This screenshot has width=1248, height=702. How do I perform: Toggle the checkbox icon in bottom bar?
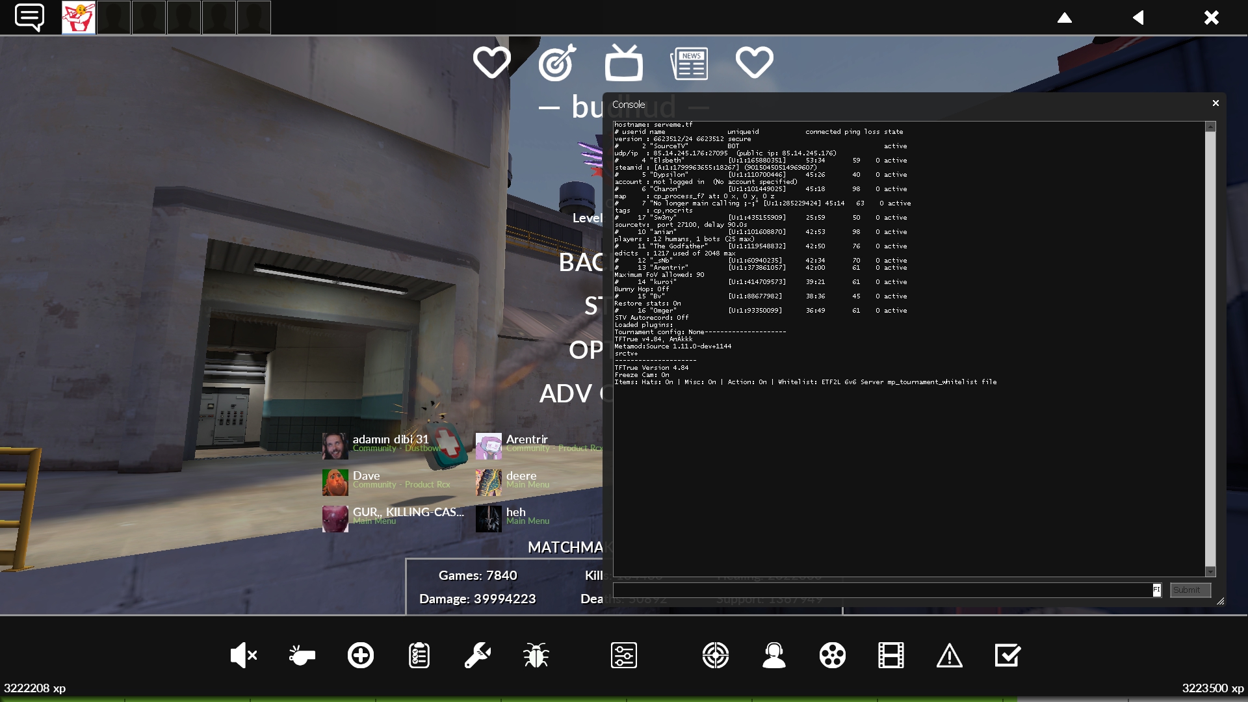tap(1008, 655)
